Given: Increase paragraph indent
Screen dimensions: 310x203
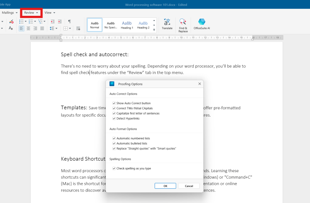Looking at the screenshot, I should [x=59, y=21].
